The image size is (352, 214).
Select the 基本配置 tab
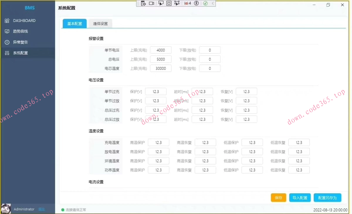tap(75, 24)
